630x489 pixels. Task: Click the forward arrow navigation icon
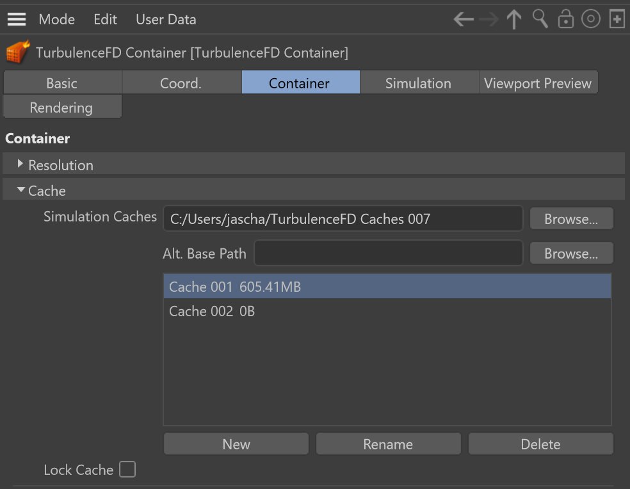489,19
